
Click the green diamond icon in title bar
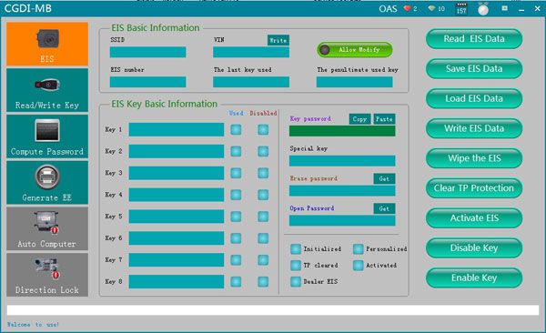[431, 8]
